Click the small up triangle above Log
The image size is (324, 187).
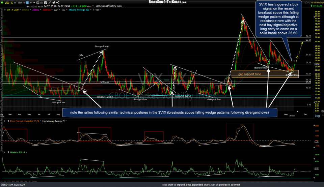pyautogui.click(x=298, y=112)
